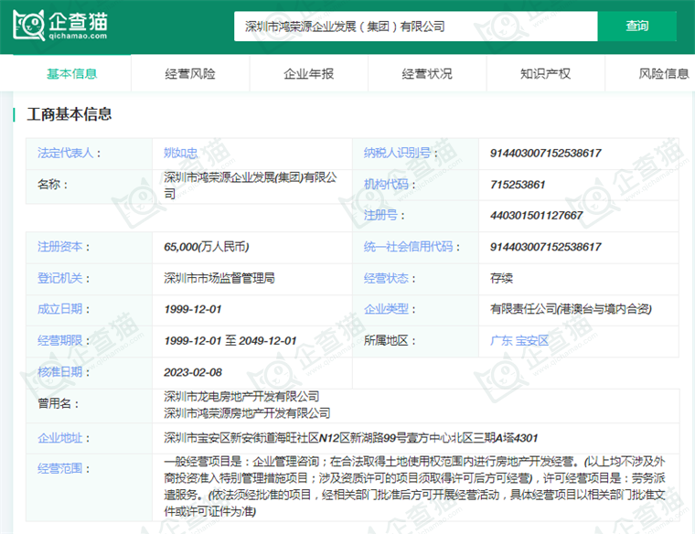Click the 工商基本信息 section heading

pos(69,114)
